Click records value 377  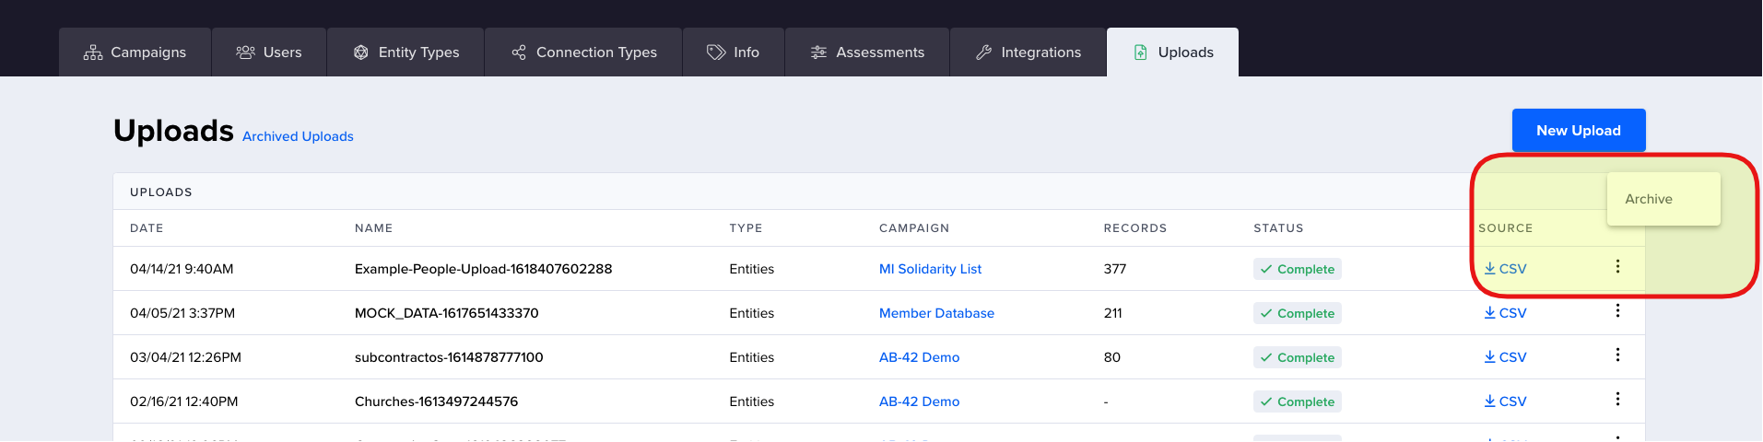(x=1115, y=269)
